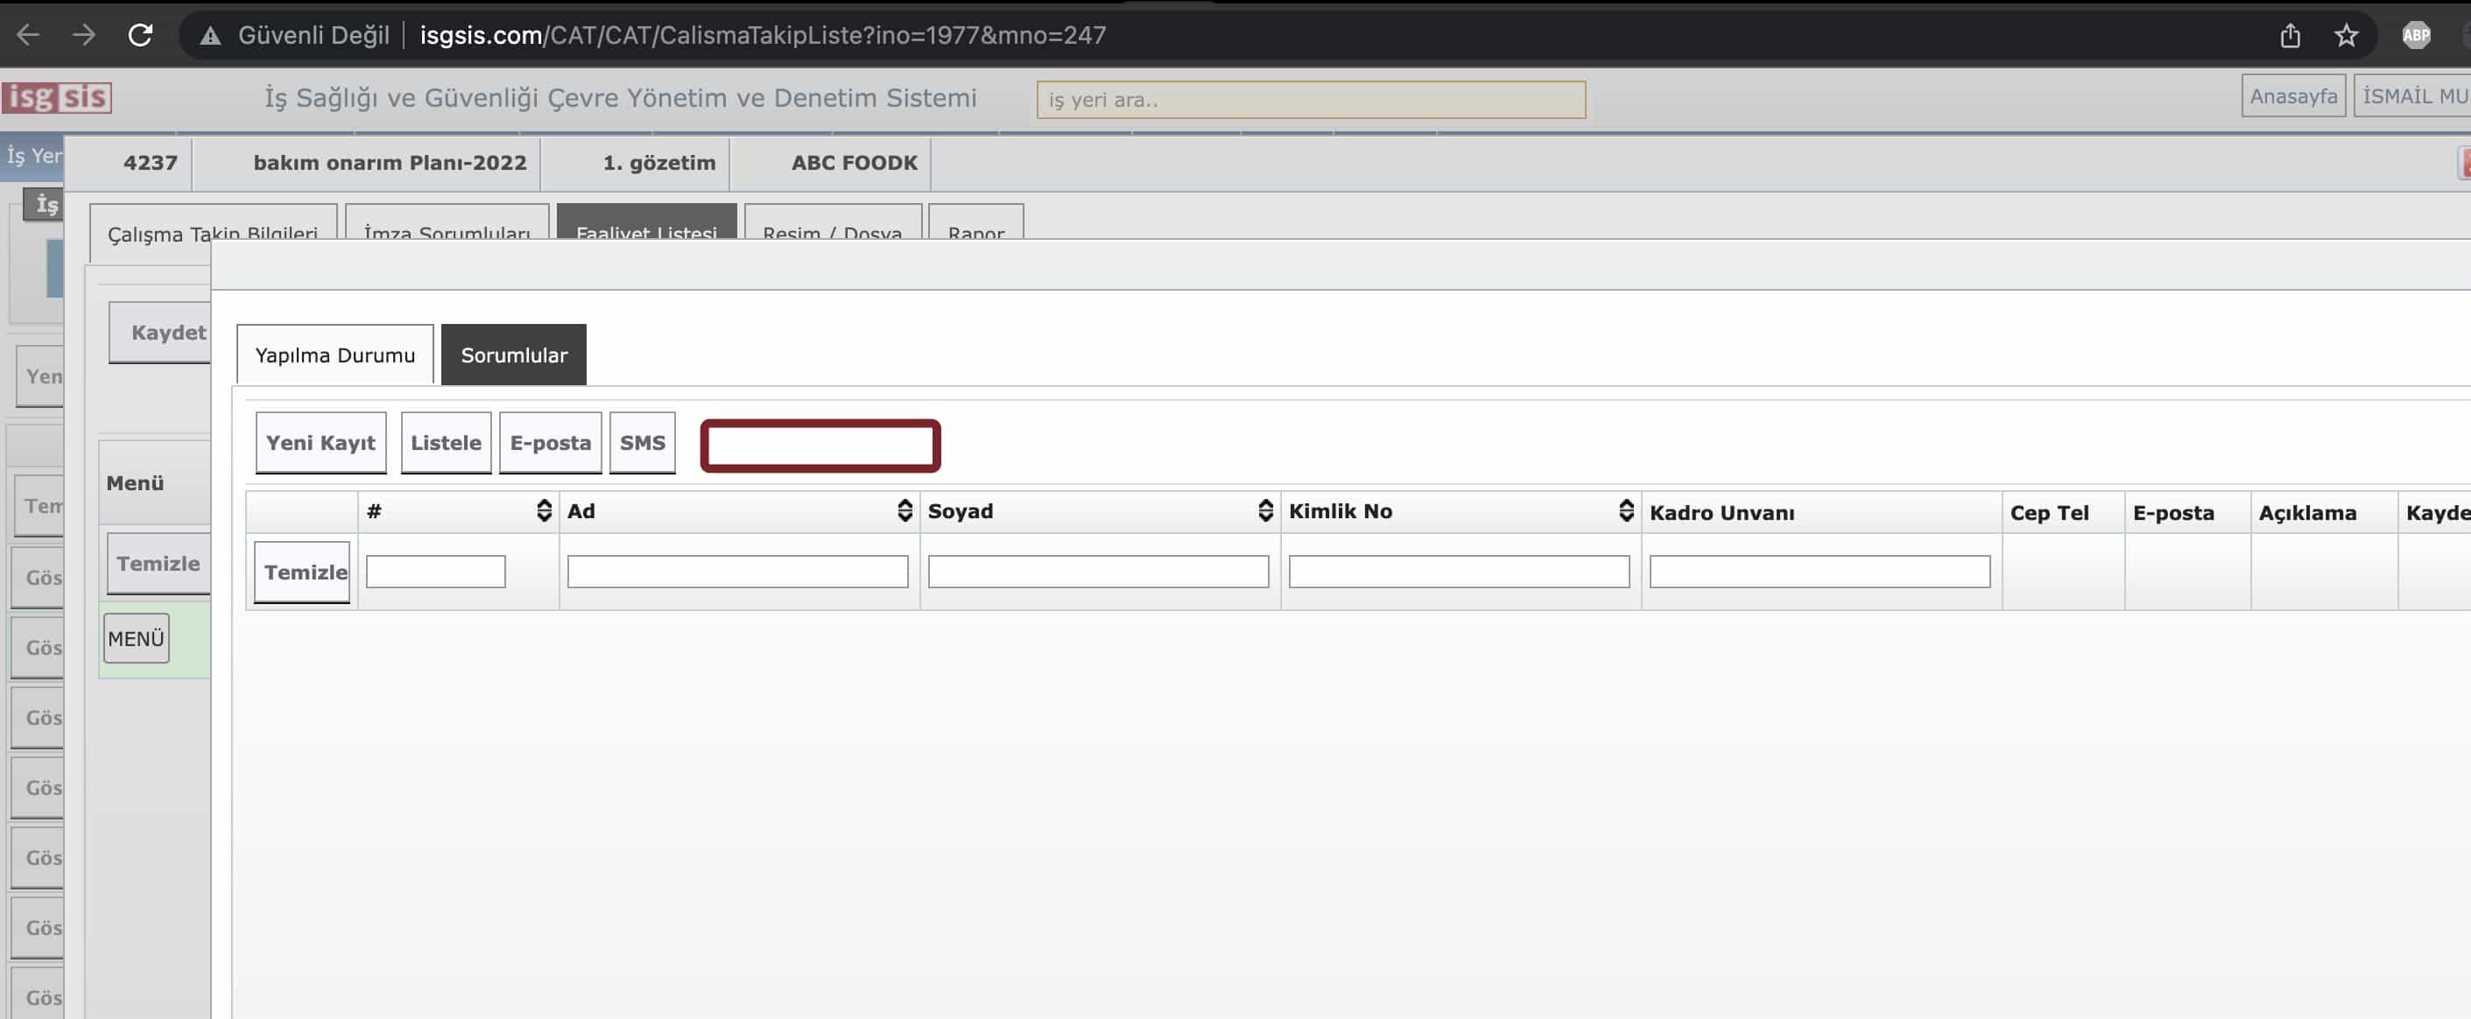The height and width of the screenshot is (1019, 2471).
Task: Click the E-posta button
Action: [550, 442]
